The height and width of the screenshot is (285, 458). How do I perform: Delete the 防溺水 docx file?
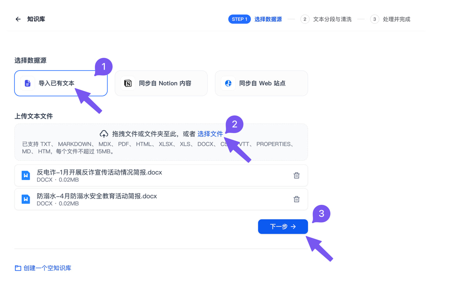[296, 199]
